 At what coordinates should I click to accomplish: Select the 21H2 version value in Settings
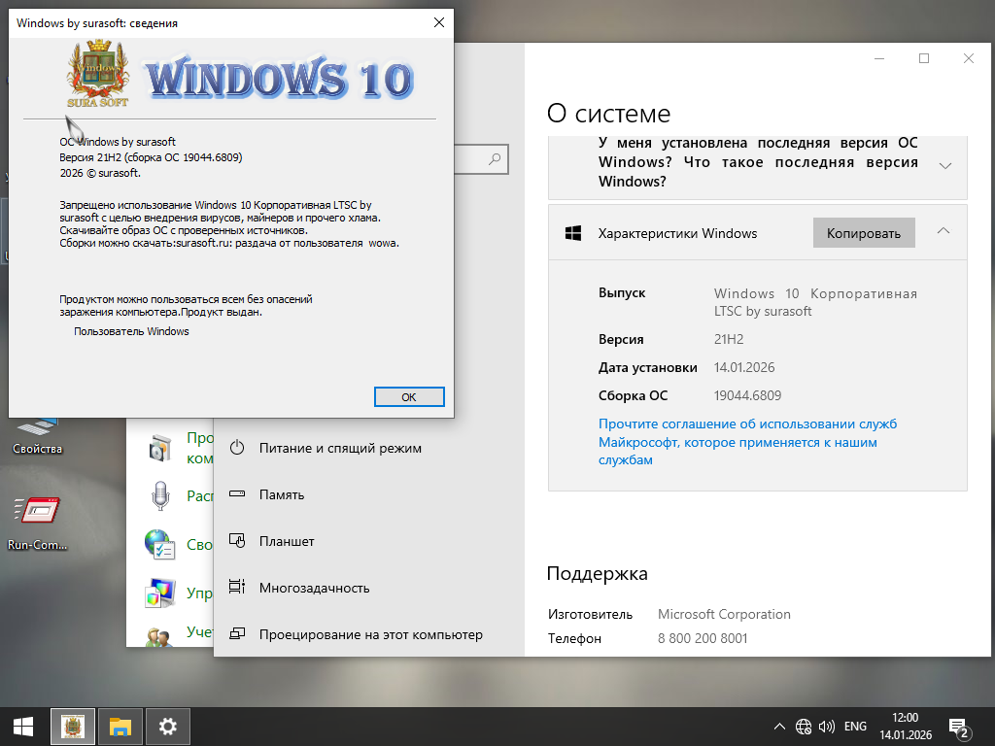[729, 339]
